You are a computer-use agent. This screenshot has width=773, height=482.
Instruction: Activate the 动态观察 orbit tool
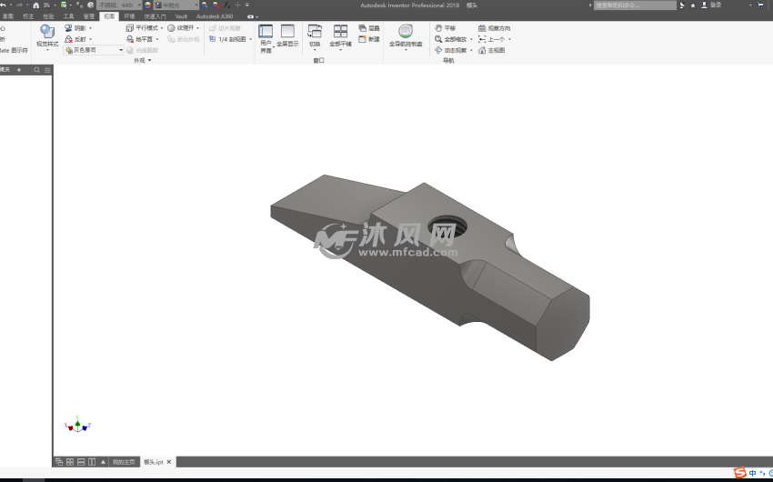pos(450,50)
